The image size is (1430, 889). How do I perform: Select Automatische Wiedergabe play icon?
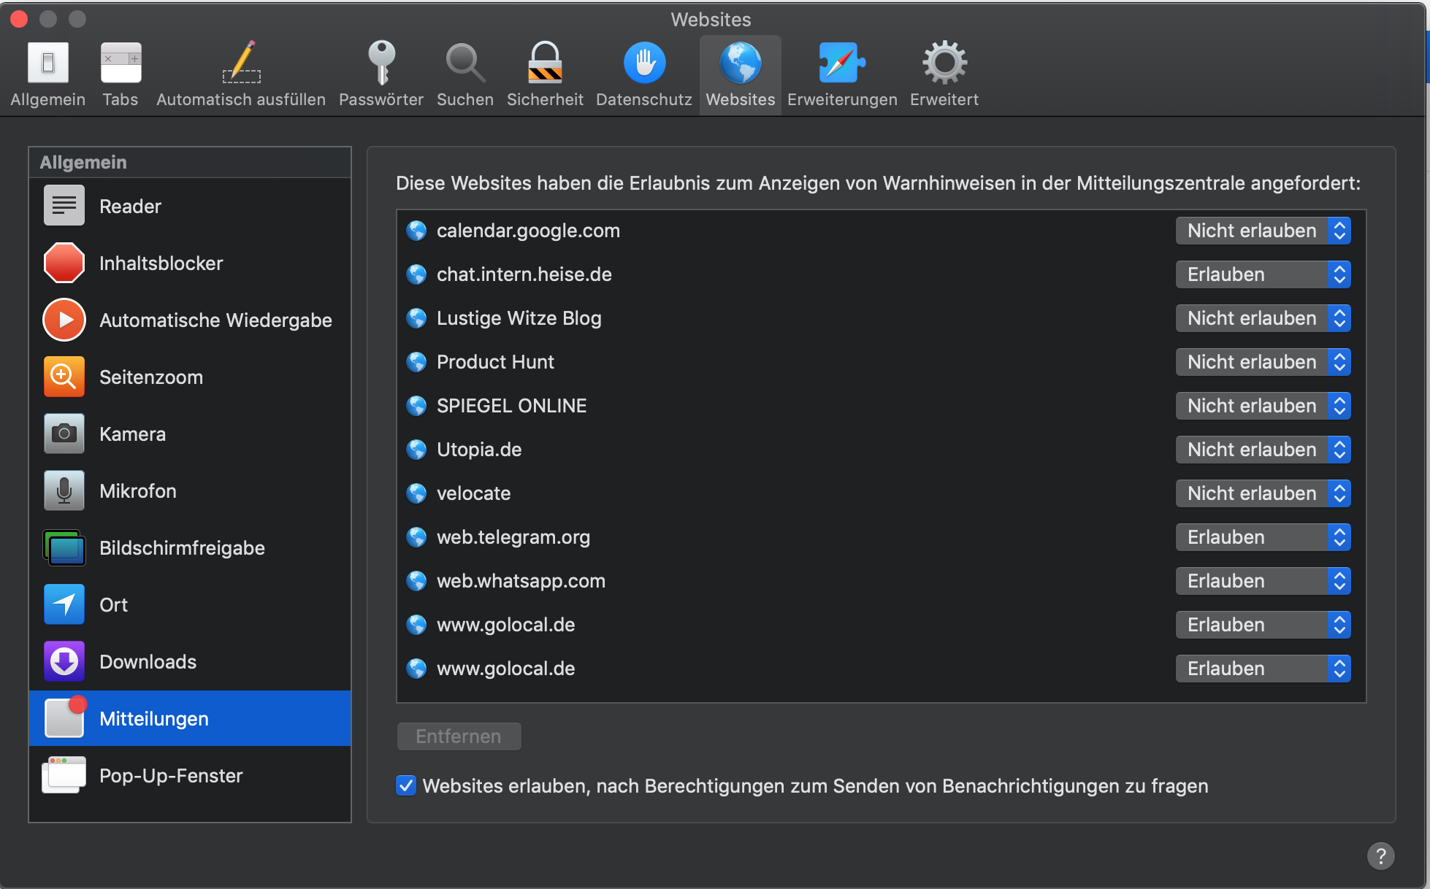(64, 320)
